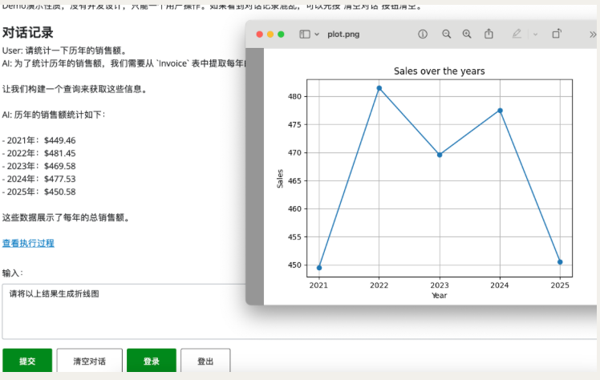Click the chart title Sales over the years
Viewport: 600px width, 380px height.
[440, 71]
